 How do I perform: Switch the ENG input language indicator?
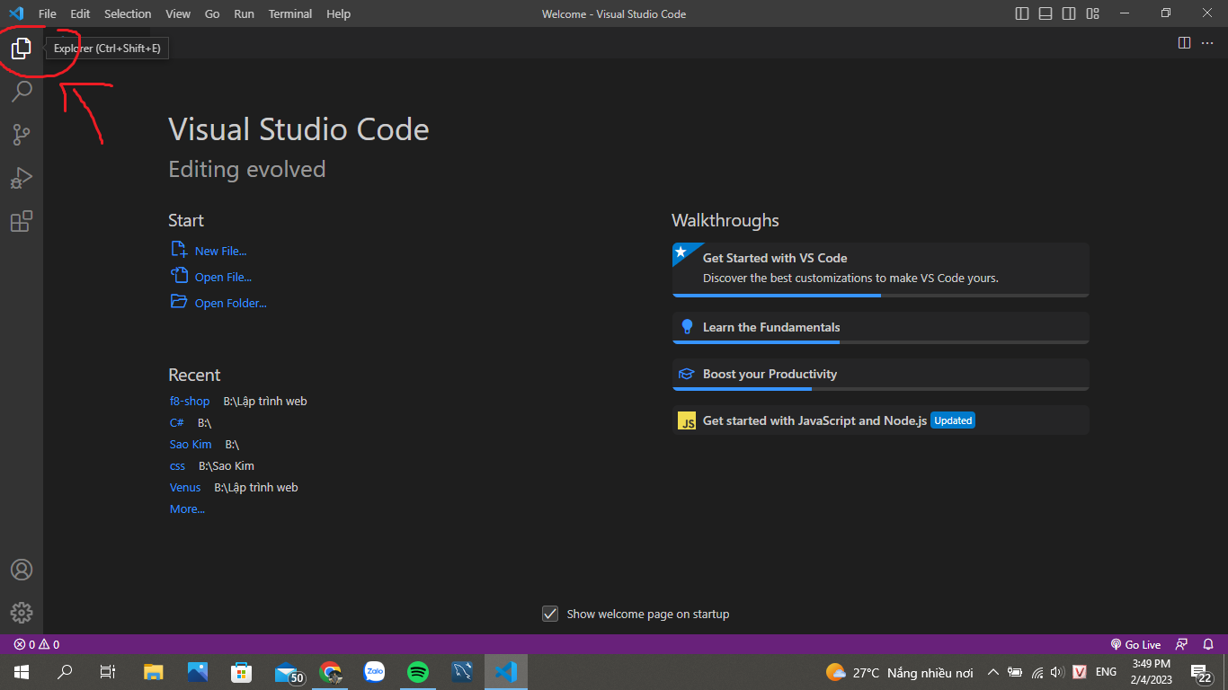pos(1106,672)
